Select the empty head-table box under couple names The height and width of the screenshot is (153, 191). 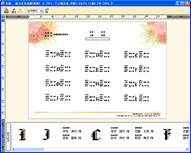[x=97, y=39]
